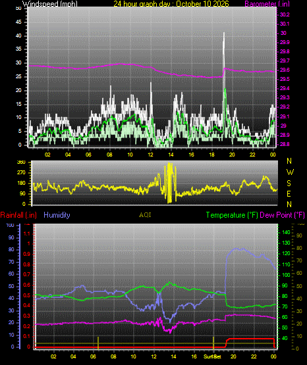Select 0.1 on the red rainfall axis
Viewport: 307px width, 365px height.
[x=27, y=337]
